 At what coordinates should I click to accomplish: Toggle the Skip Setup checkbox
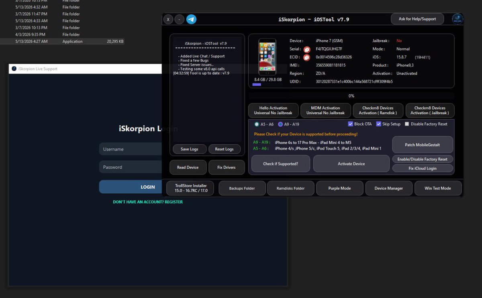pos(388,124)
